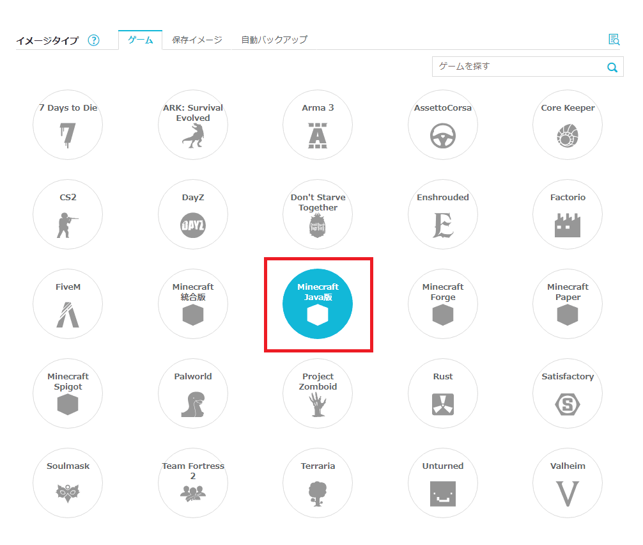This screenshot has width=643, height=545.
Task: Switch to the 保存イメージ tab
Action: (197, 40)
